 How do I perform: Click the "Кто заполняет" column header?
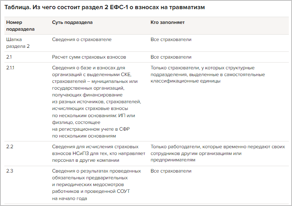[x=168, y=22]
